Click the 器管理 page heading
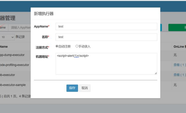 pos(7,18)
